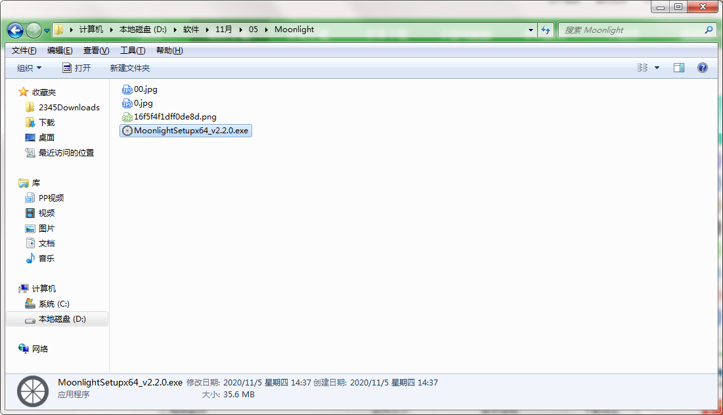Click the refresh button beside address bar
Image resolution: width=723 pixels, height=415 pixels.
546,30
